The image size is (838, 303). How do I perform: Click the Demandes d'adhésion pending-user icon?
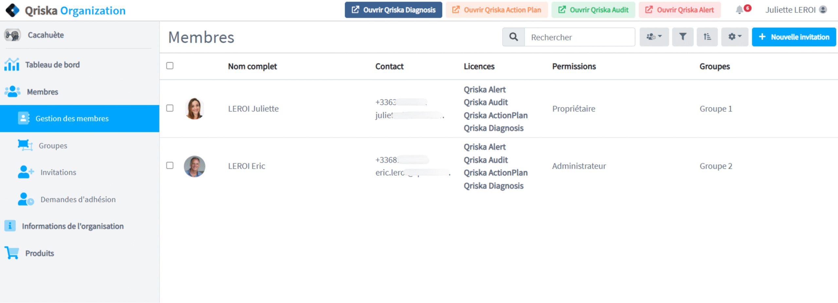[26, 199]
